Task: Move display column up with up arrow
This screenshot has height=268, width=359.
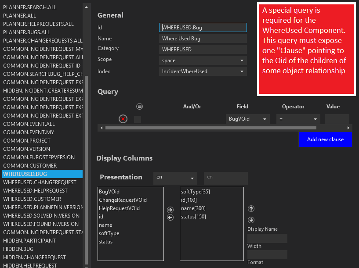Action: tap(251, 209)
